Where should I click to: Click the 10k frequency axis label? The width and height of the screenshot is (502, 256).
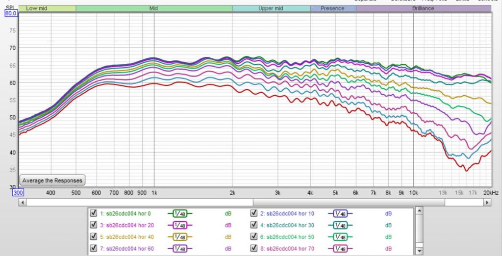click(413, 193)
